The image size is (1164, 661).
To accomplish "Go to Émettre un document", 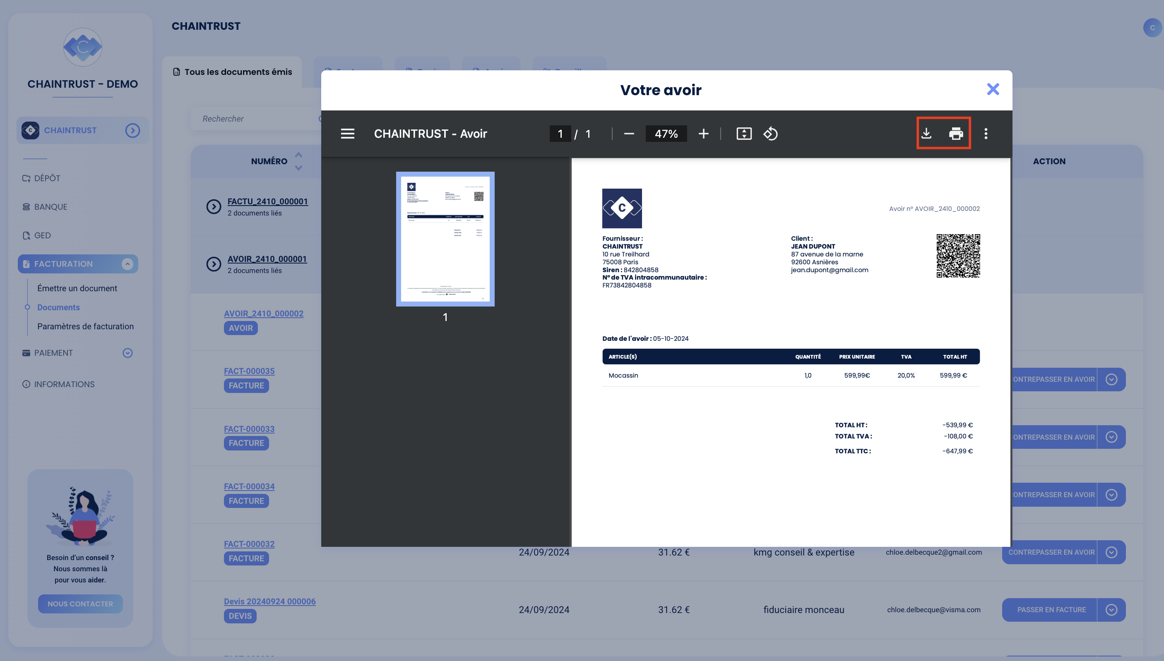I will coord(77,288).
